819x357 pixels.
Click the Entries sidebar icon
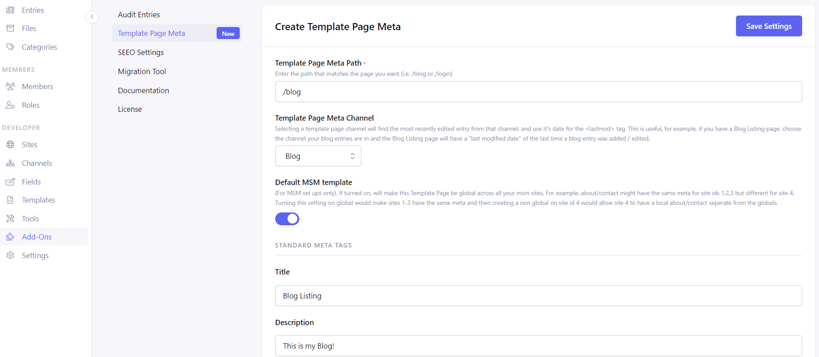click(x=10, y=10)
